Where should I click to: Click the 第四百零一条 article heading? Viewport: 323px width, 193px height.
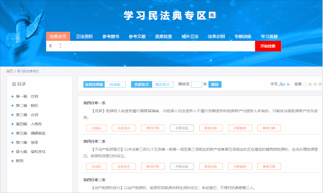click(95, 103)
